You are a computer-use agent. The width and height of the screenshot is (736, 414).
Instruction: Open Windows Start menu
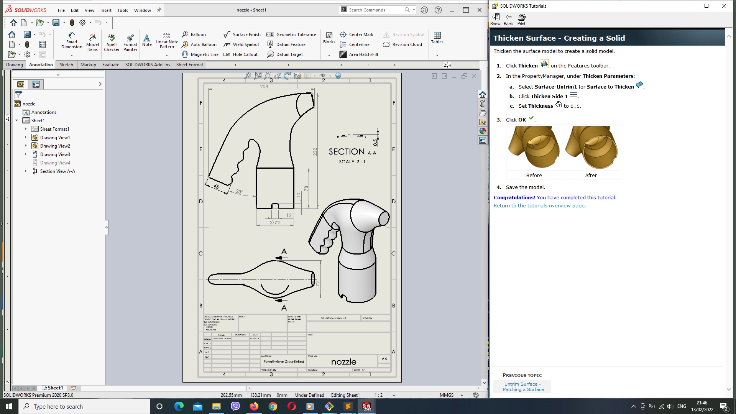(x=9, y=406)
